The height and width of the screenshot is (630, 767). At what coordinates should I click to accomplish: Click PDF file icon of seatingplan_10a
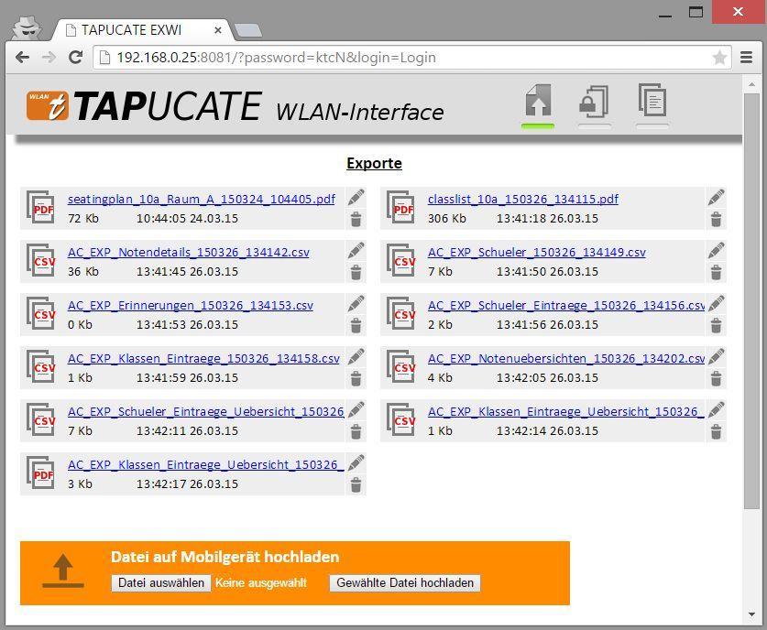pyautogui.click(x=40, y=208)
